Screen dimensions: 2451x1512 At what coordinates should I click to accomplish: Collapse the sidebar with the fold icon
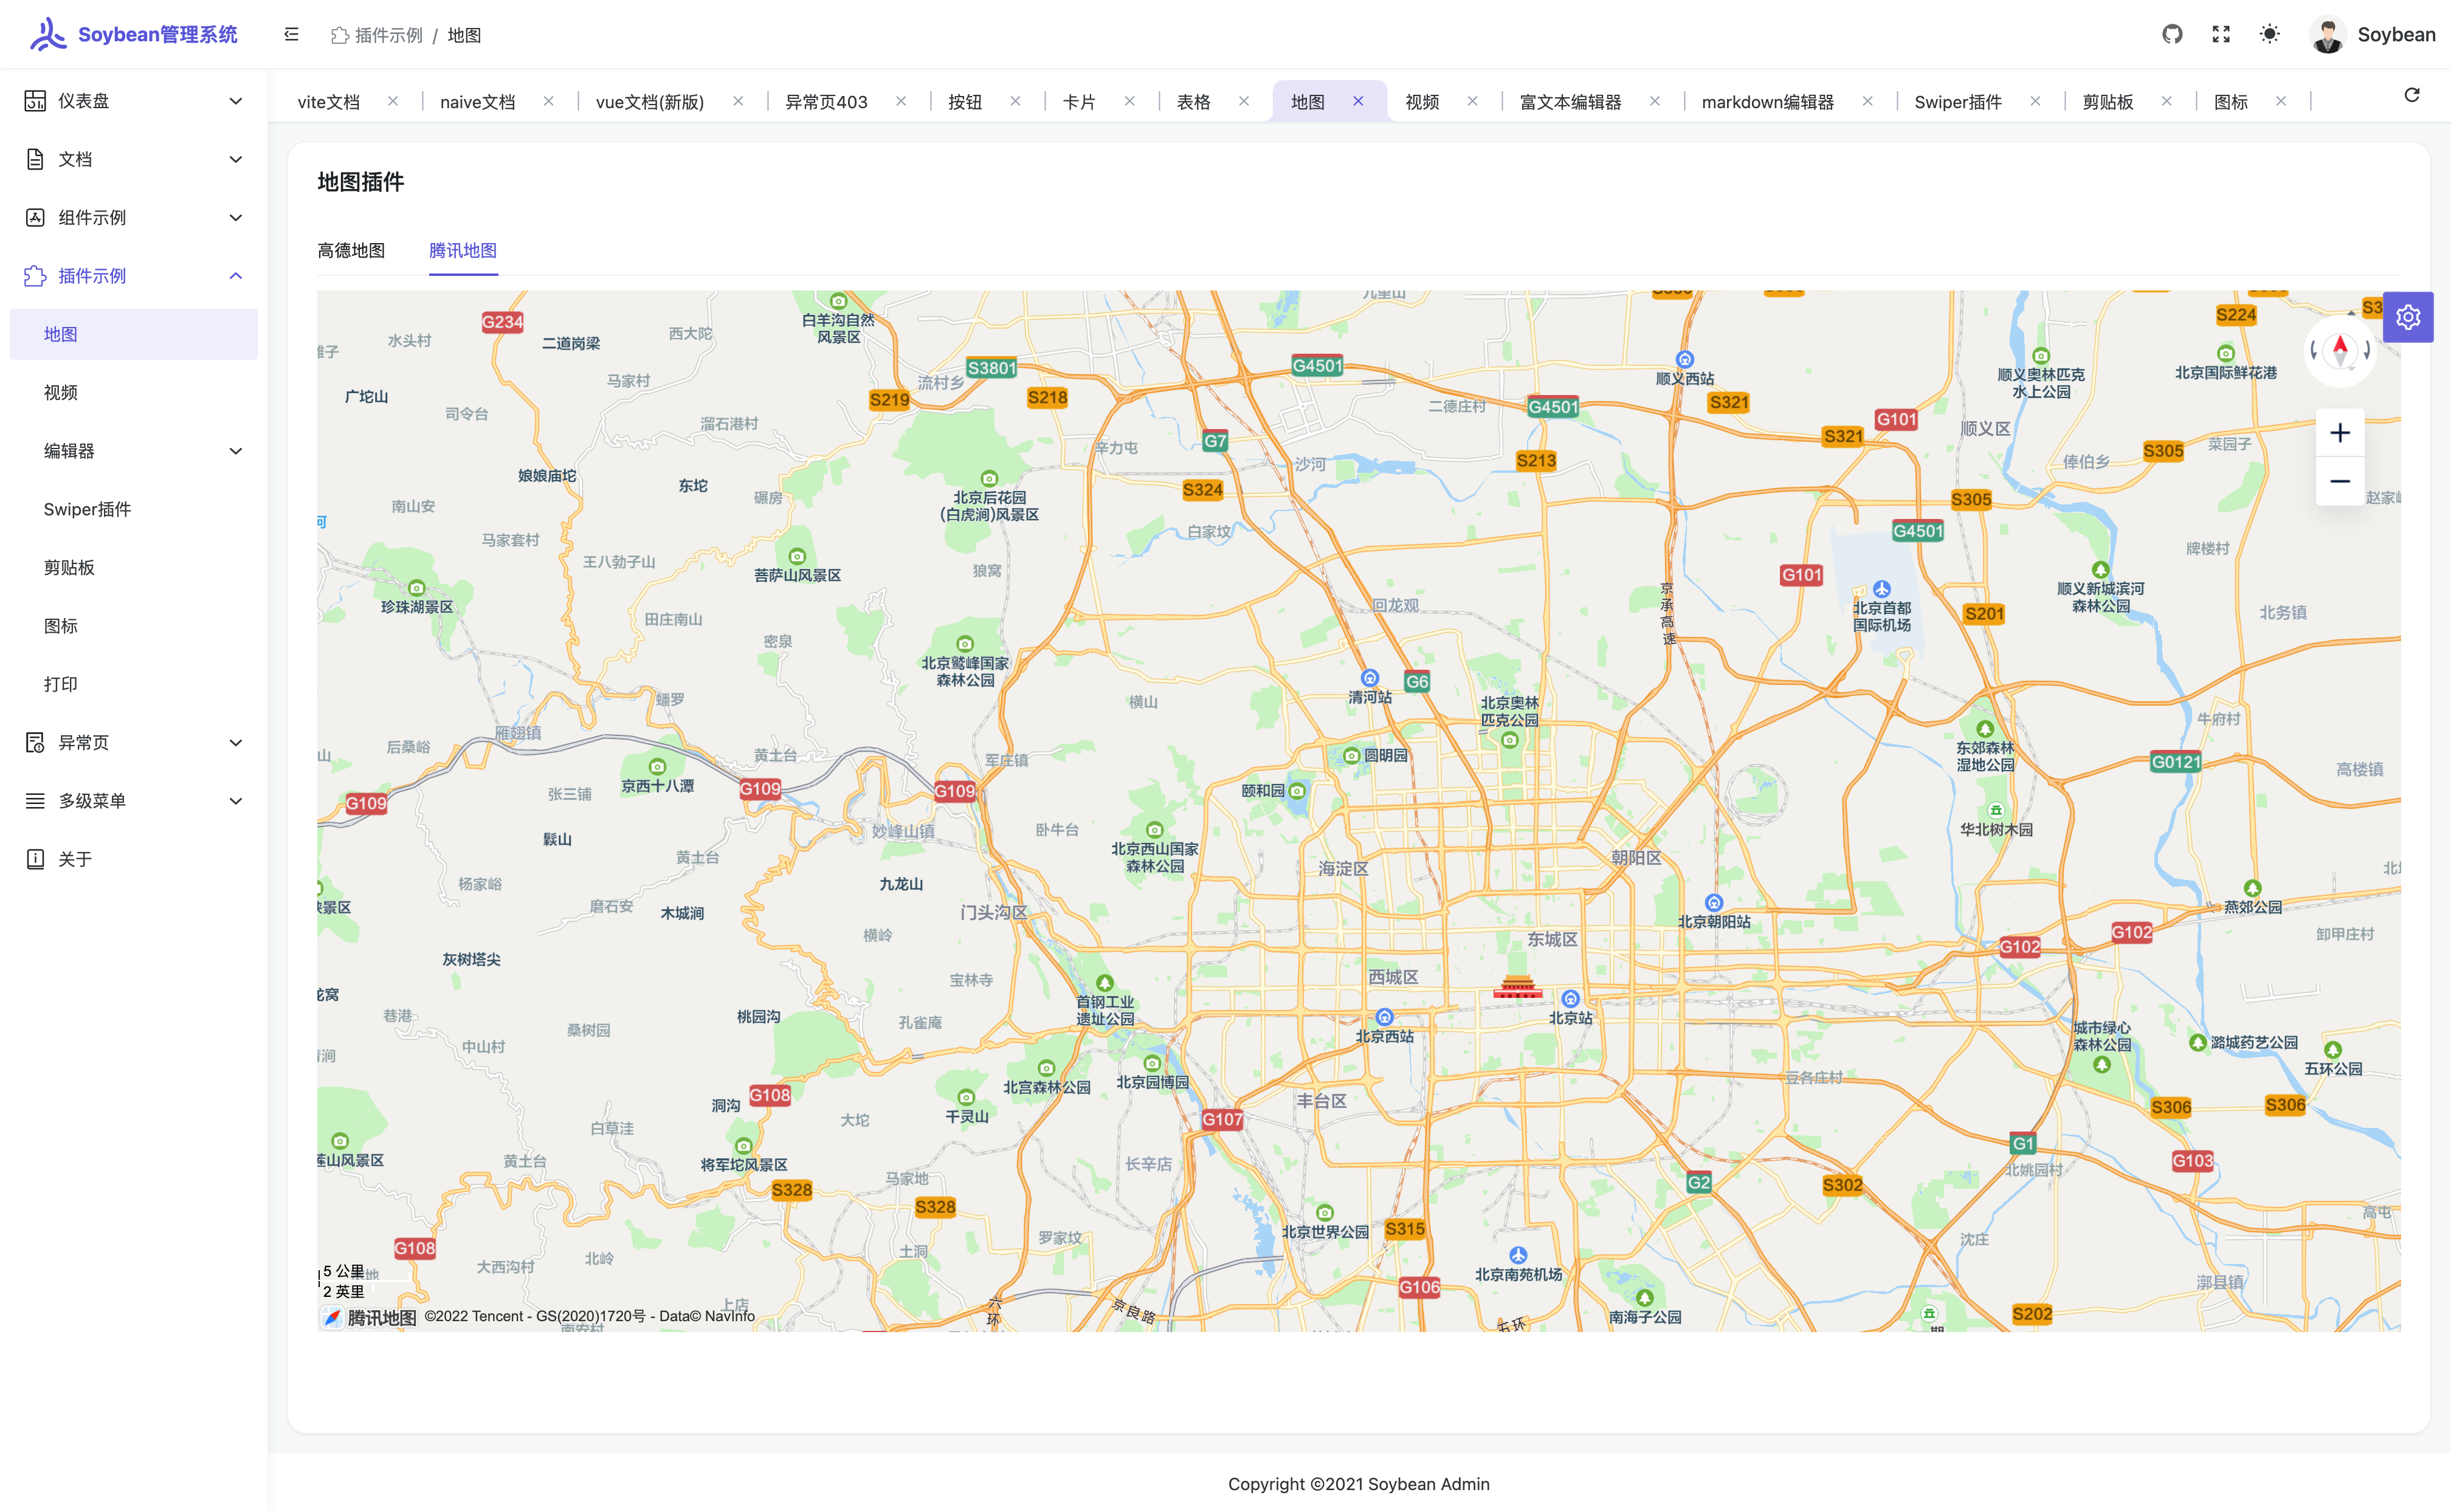[x=291, y=34]
